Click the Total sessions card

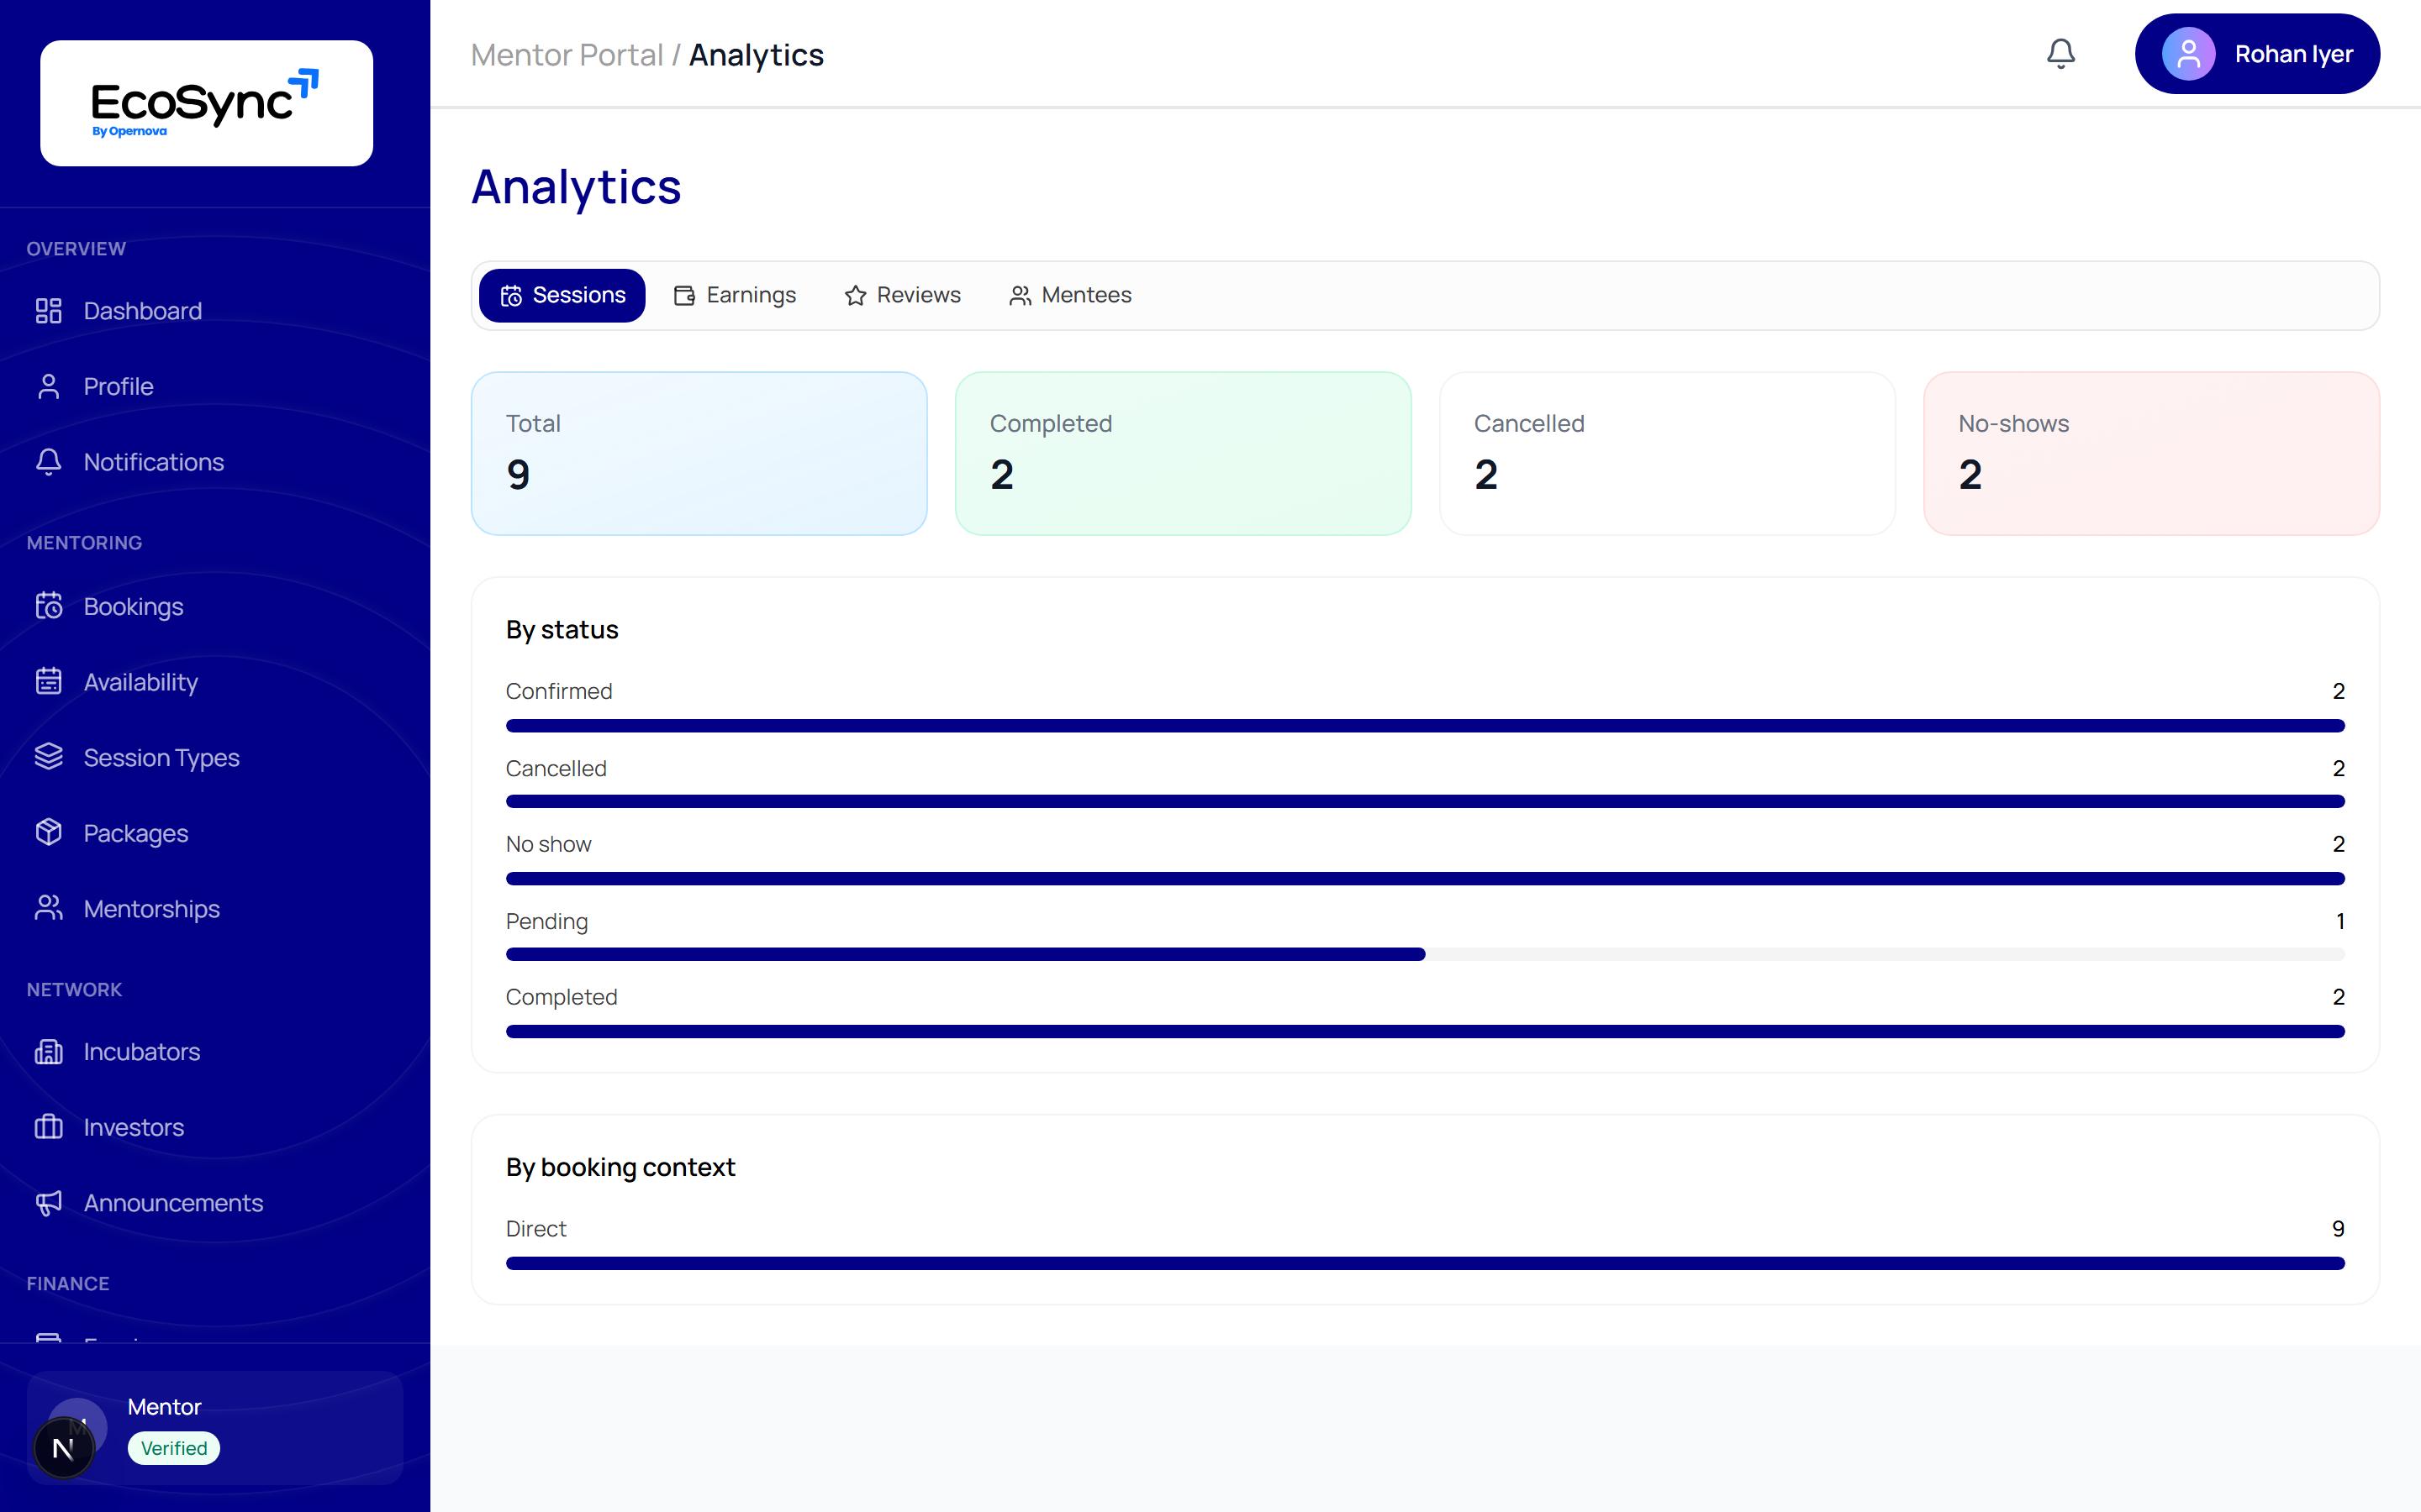pyautogui.click(x=699, y=453)
